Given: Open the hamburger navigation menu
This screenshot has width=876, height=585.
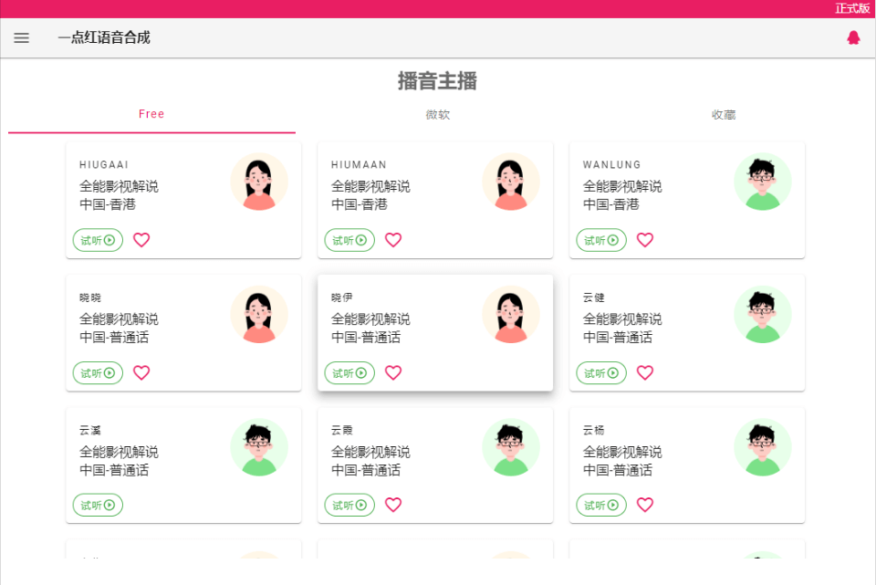Looking at the screenshot, I should tap(21, 37).
